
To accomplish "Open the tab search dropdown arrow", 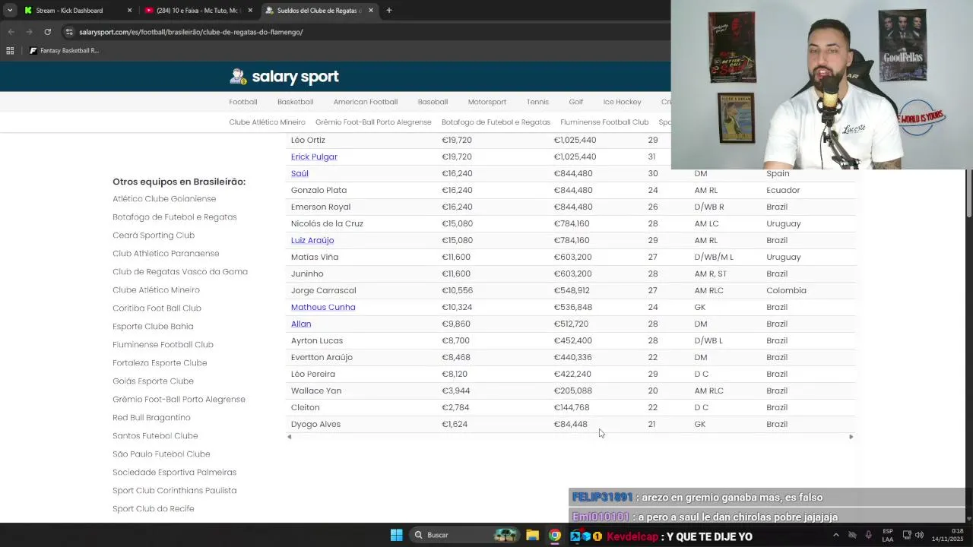I will click(x=10, y=11).
